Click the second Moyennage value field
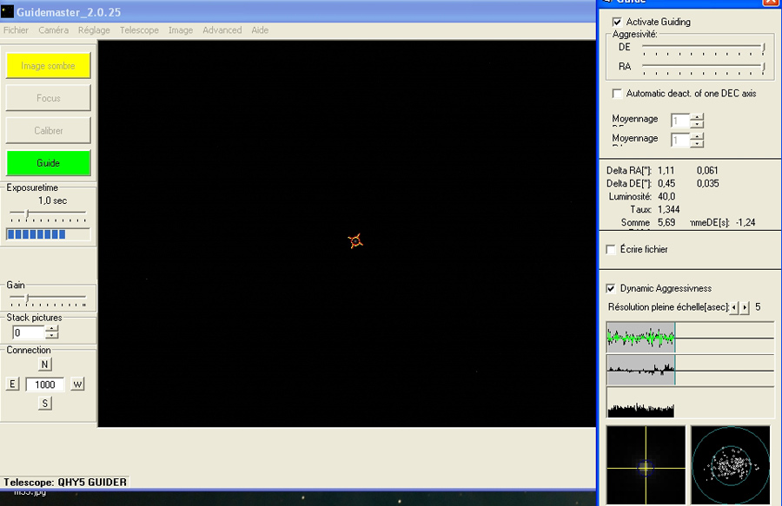This screenshot has height=506, width=782. click(680, 140)
